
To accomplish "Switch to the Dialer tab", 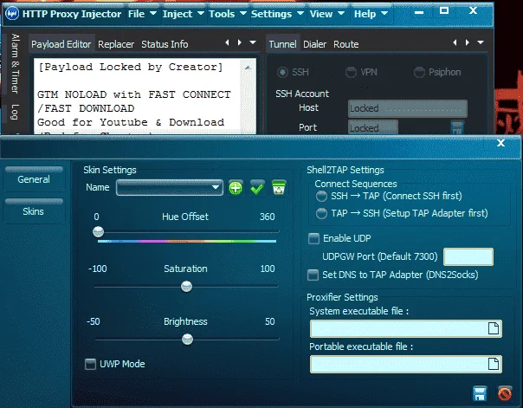I will [x=314, y=44].
